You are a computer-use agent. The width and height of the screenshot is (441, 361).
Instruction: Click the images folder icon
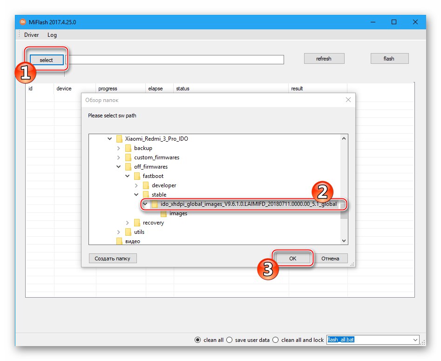[163, 214]
